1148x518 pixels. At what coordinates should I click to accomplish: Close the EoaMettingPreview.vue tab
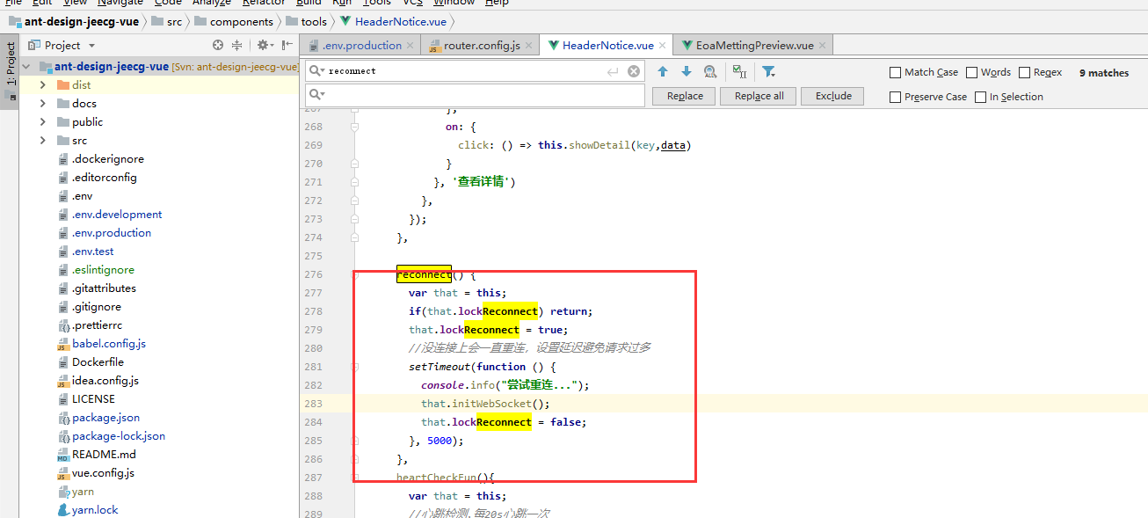click(823, 46)
